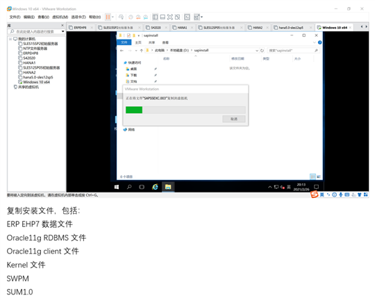Go back using the Explorer back arrow
Screen dimensions: 375x300
[x=122, y=51]
